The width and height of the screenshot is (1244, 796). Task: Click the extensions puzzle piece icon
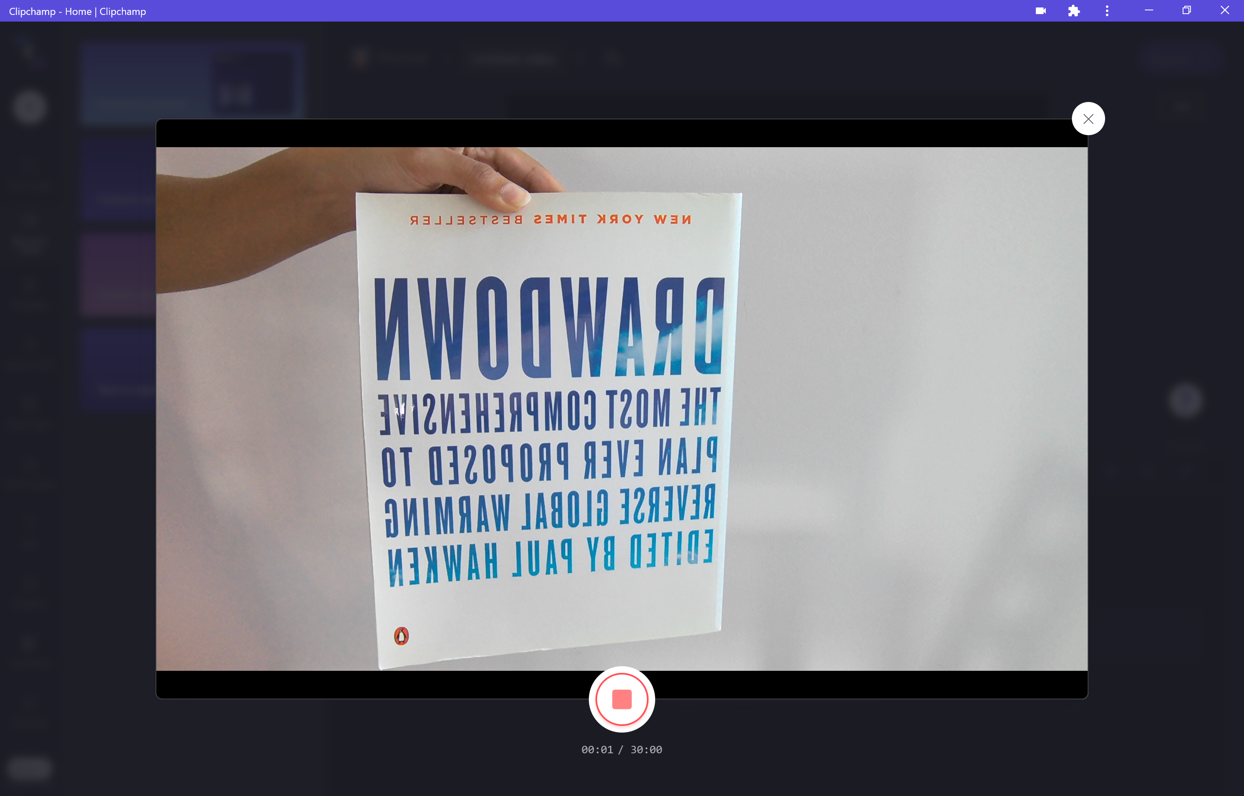pyautogui.click(x=1074, y=11)
